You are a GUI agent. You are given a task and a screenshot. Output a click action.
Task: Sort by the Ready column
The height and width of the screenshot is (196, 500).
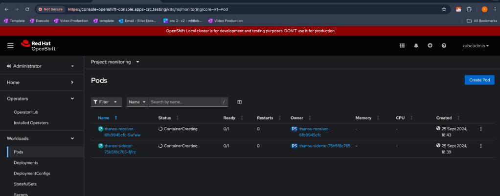[233, 118]
